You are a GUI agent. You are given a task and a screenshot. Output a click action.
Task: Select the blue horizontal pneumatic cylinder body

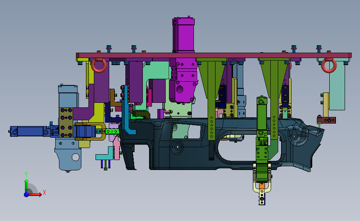coord(29,131)
